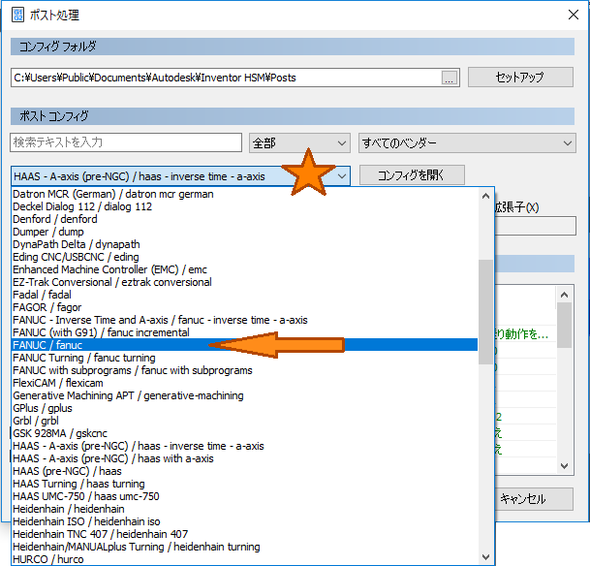Browse for config folder with ellipsis button

450,78
